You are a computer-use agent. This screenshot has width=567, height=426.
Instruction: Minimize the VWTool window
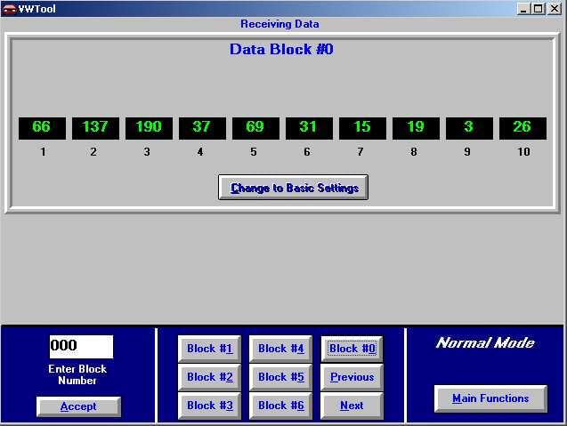click(x=524, y=8)
